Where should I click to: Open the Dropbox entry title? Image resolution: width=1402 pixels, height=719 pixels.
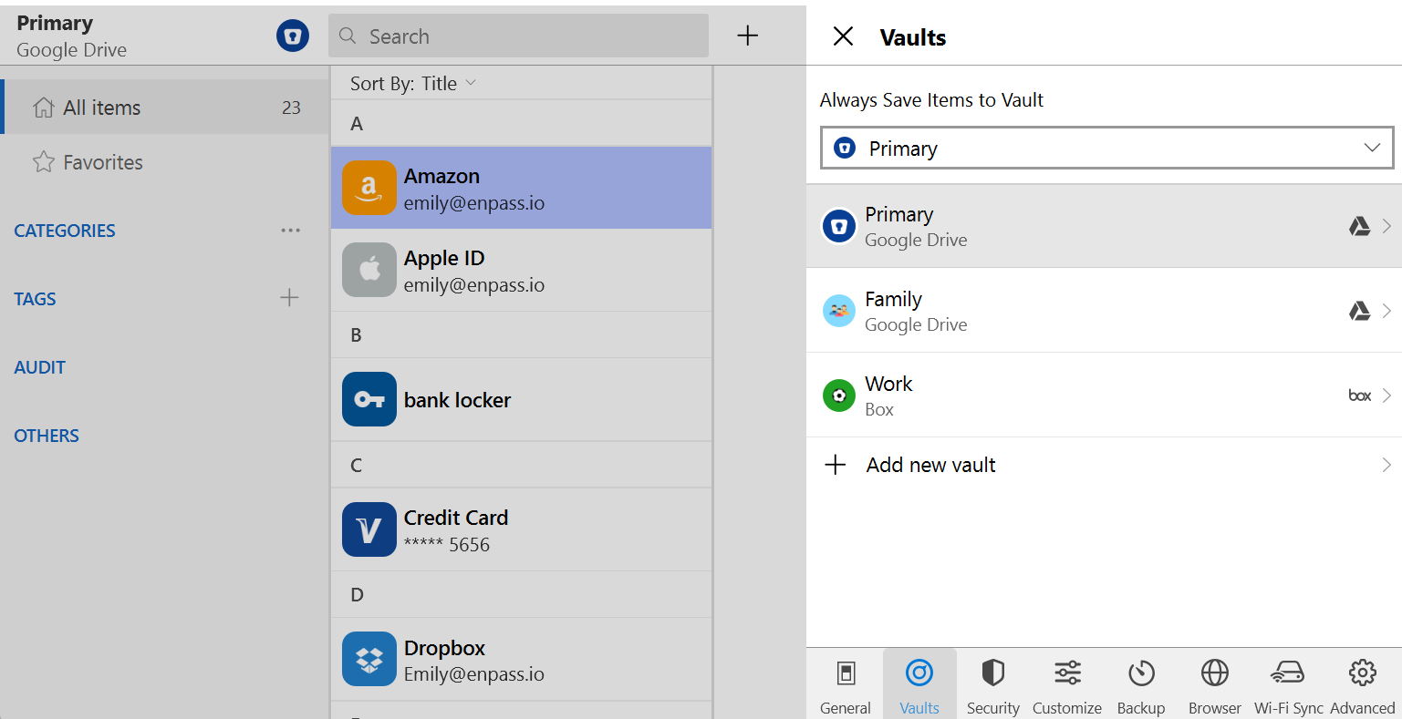444,648
